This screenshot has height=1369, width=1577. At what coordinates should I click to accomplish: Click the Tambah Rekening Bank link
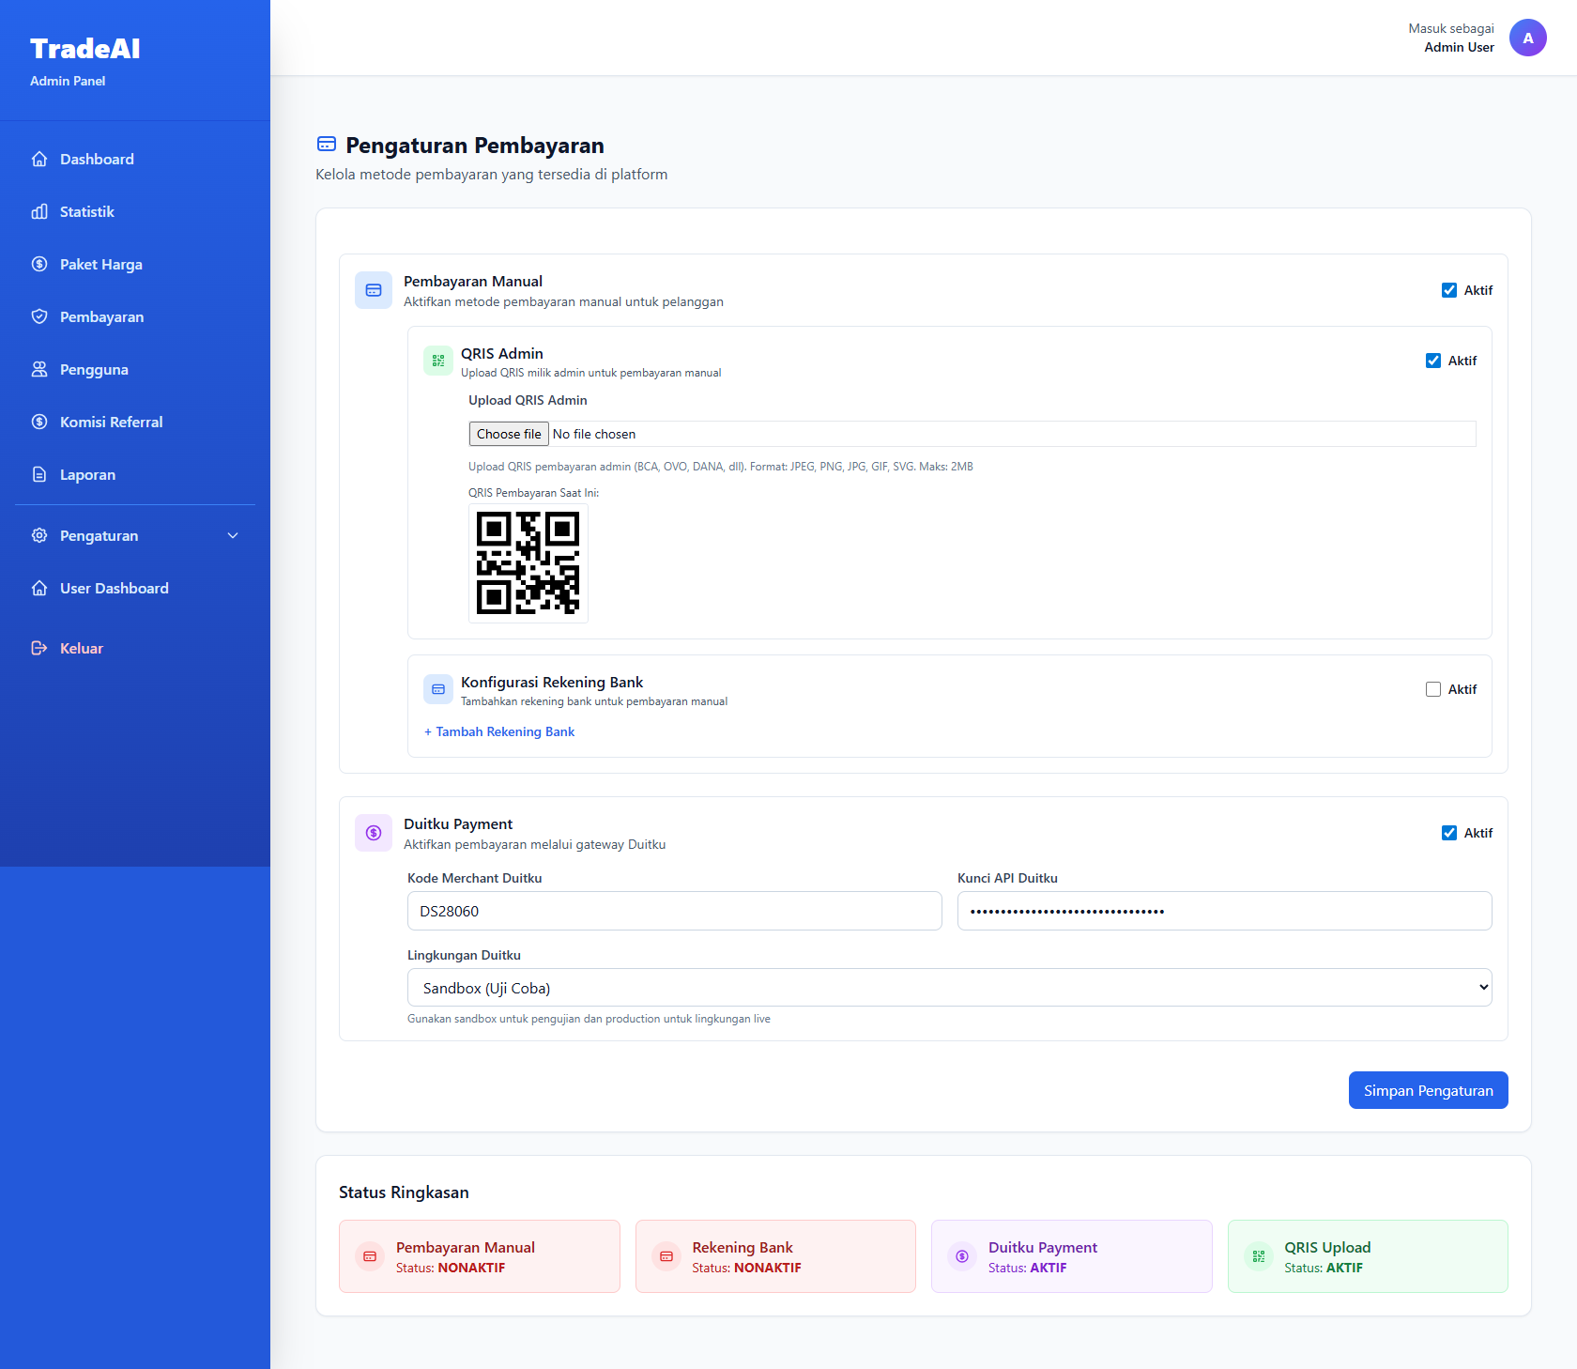pos(499,732)
